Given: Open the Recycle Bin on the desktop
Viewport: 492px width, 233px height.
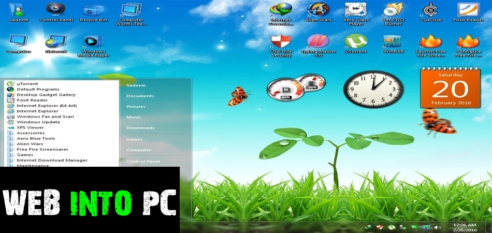Looking at the screenshot, I should coord(94,12).
